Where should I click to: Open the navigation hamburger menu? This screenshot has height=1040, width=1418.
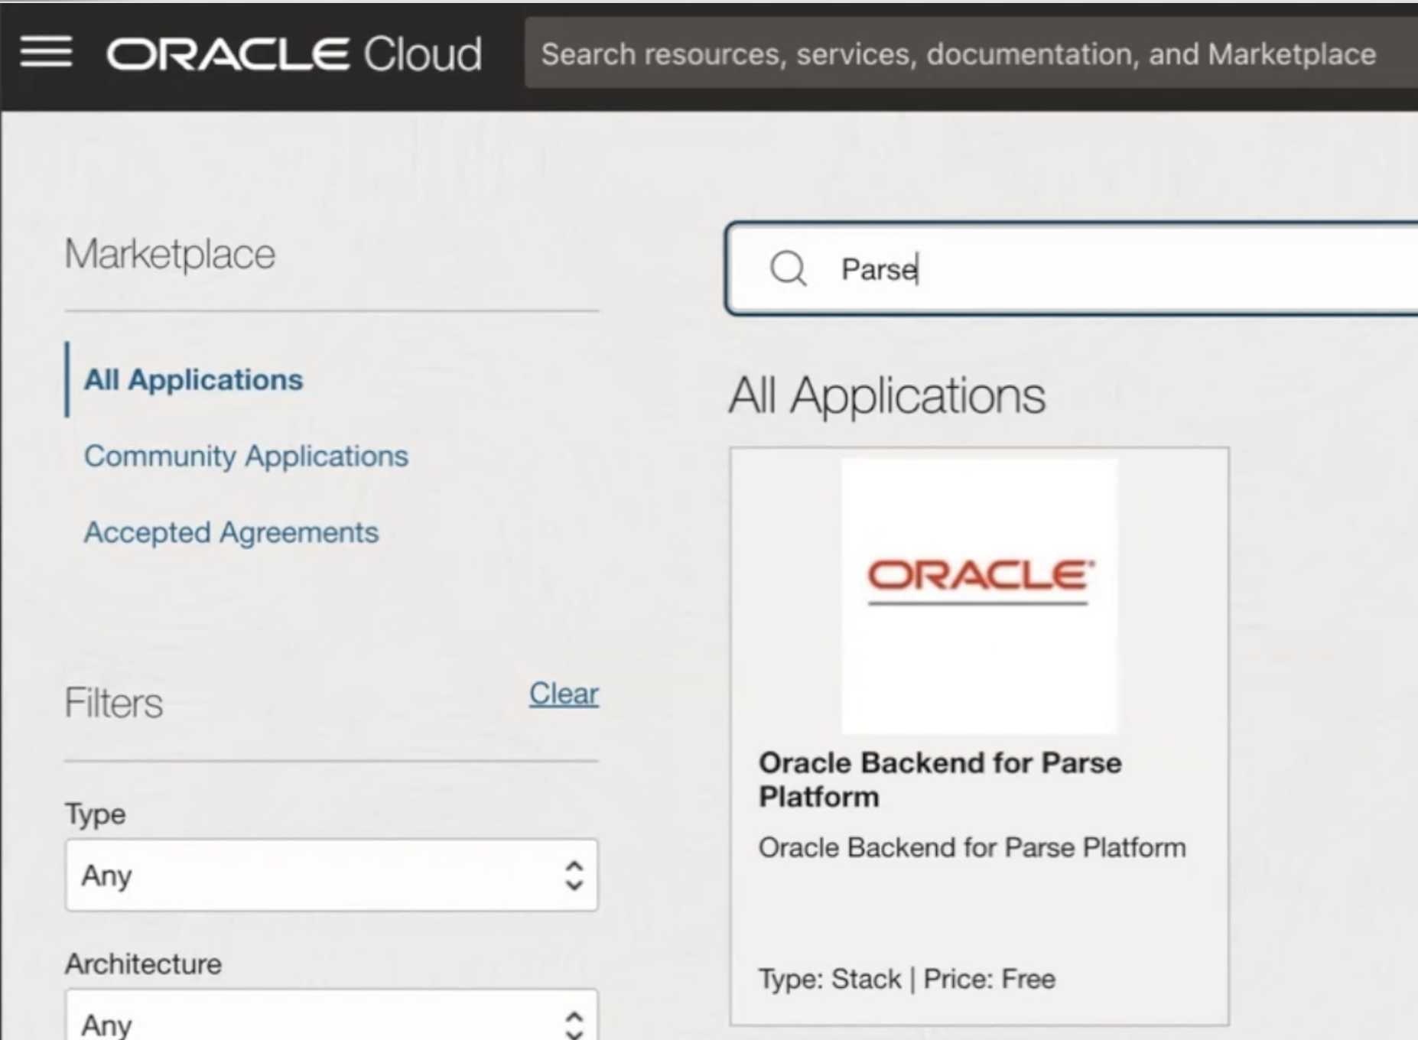pyautogui.click(x=46, y=52)
